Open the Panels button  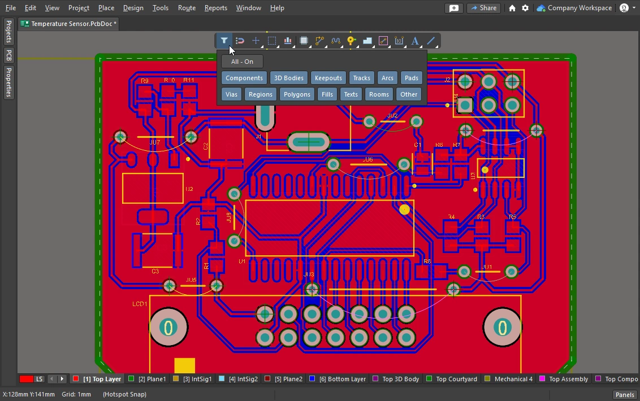(625, 395)
